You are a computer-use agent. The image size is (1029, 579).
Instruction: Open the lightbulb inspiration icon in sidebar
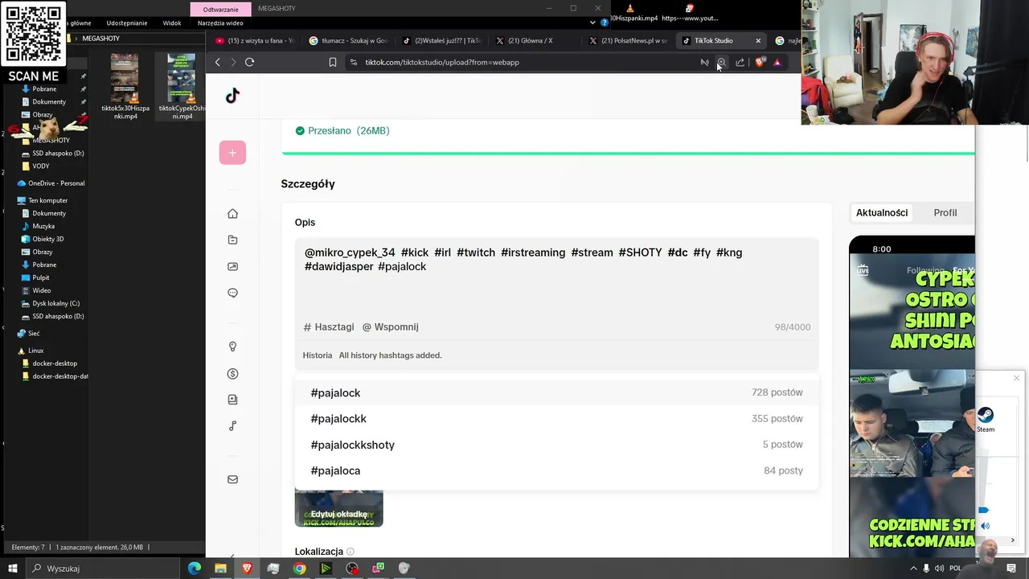point(232,347)
